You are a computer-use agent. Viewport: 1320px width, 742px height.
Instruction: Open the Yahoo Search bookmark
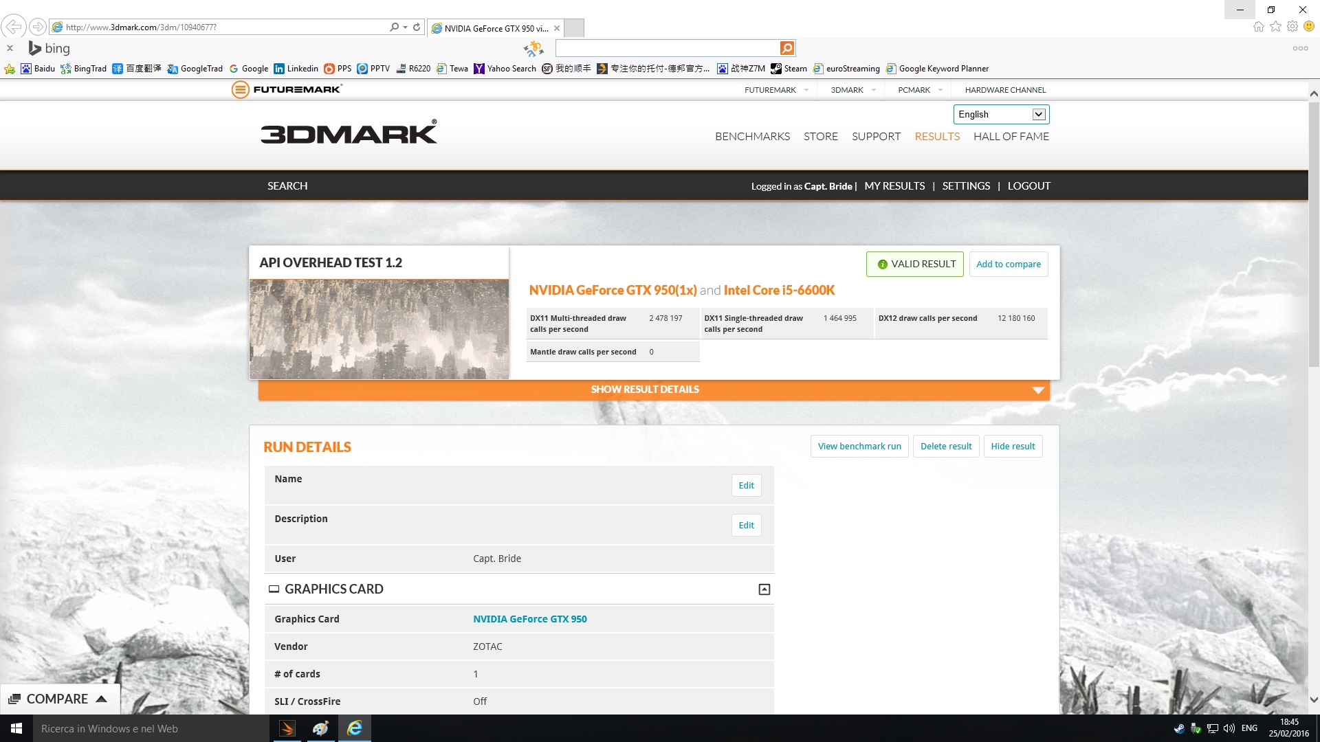pyautogui.click(x=505, y=69)
